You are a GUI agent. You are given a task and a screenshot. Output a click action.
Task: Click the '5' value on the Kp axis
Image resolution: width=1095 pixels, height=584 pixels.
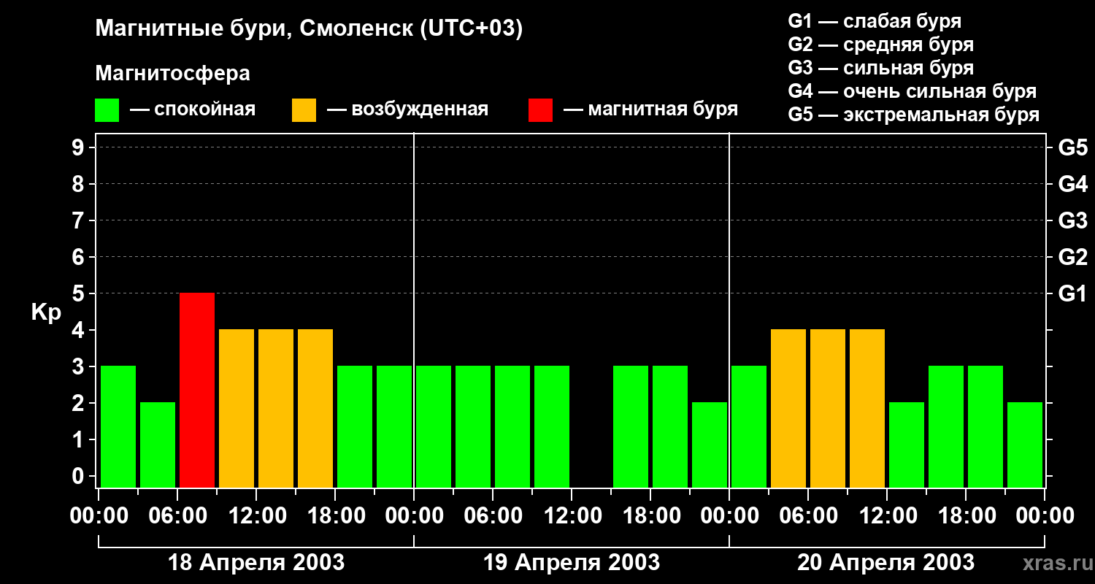(x=79, y=294)
